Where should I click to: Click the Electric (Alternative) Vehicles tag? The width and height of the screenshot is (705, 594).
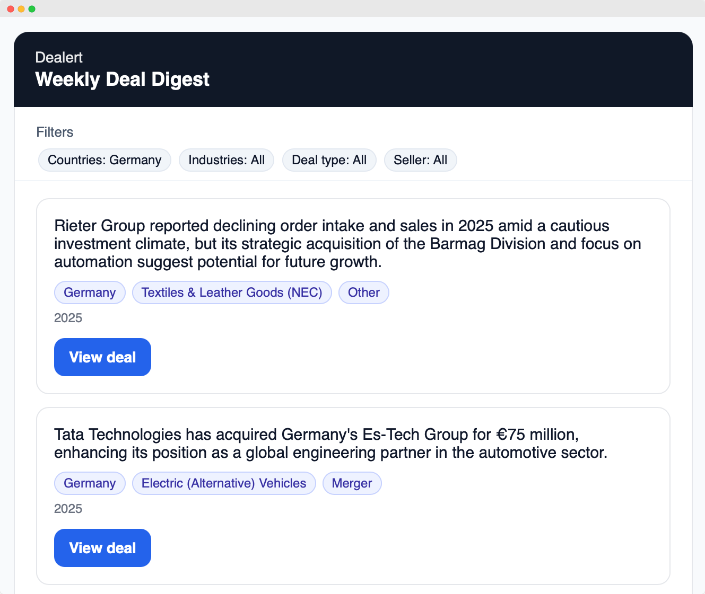point(223,483)
